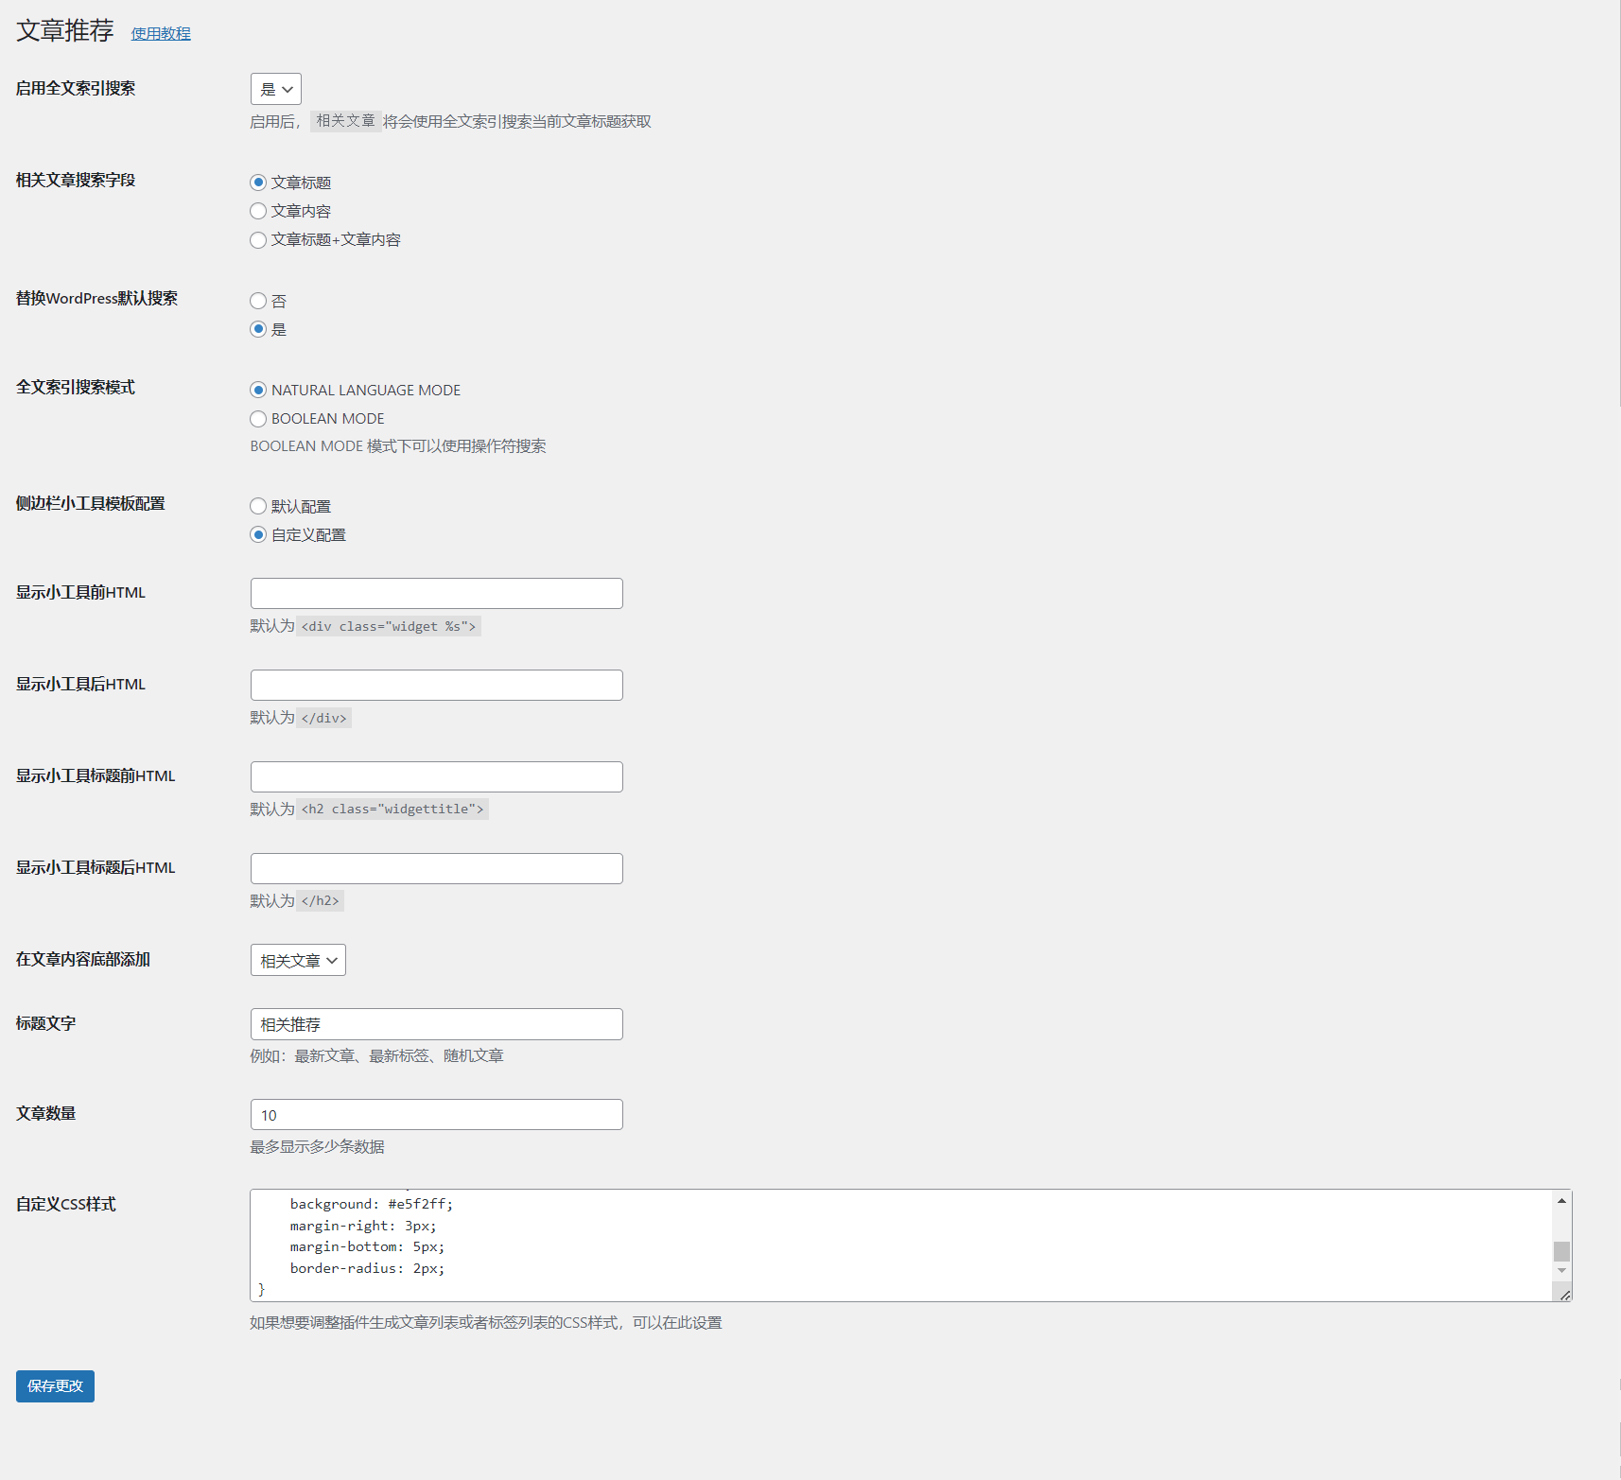1621x1480 pixels.
Task: Click the 最多显示多少条数据 description
Action: tap(317, 1147)
